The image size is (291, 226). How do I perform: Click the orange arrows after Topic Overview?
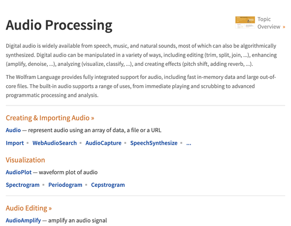coord(284,27)
